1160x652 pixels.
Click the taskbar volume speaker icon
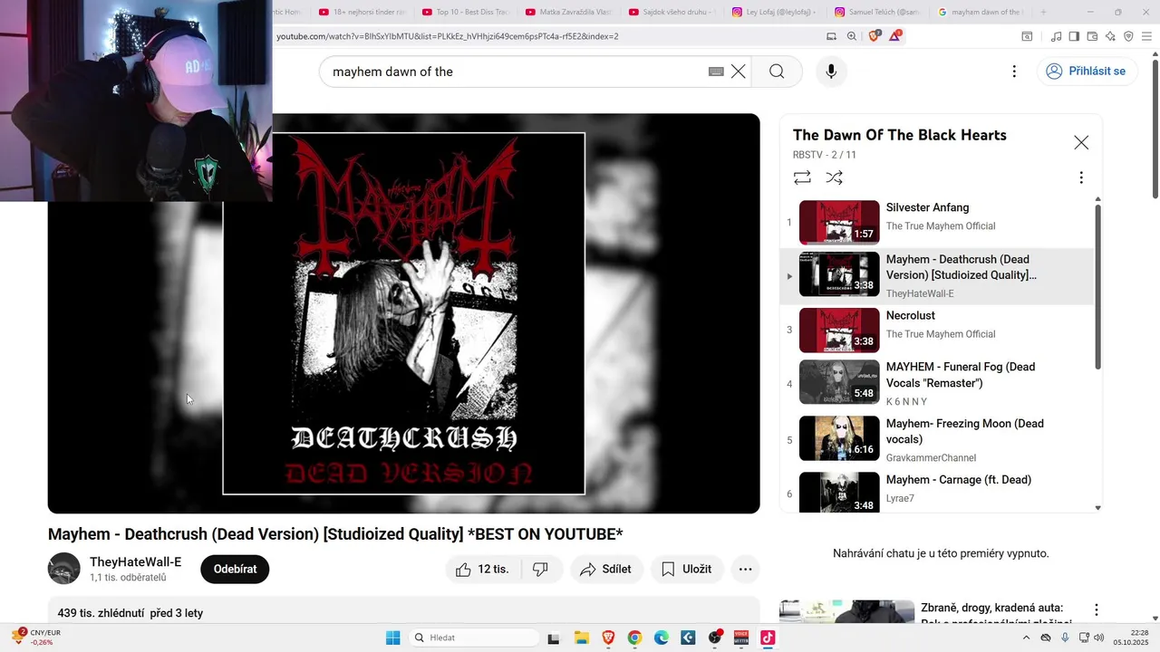1099,638
